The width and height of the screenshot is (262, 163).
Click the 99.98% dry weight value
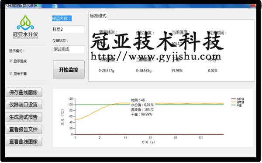tap(177, 71)
